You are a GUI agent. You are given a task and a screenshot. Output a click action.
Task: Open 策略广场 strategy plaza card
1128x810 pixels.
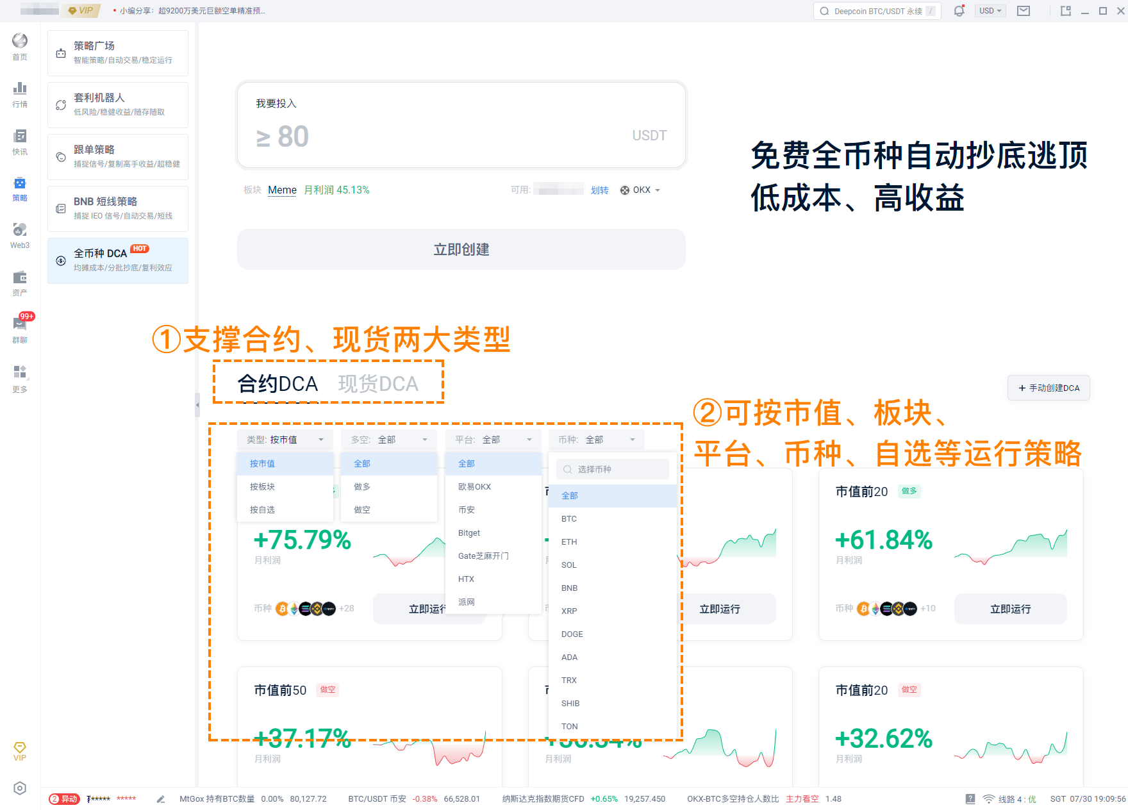[118, 53]
